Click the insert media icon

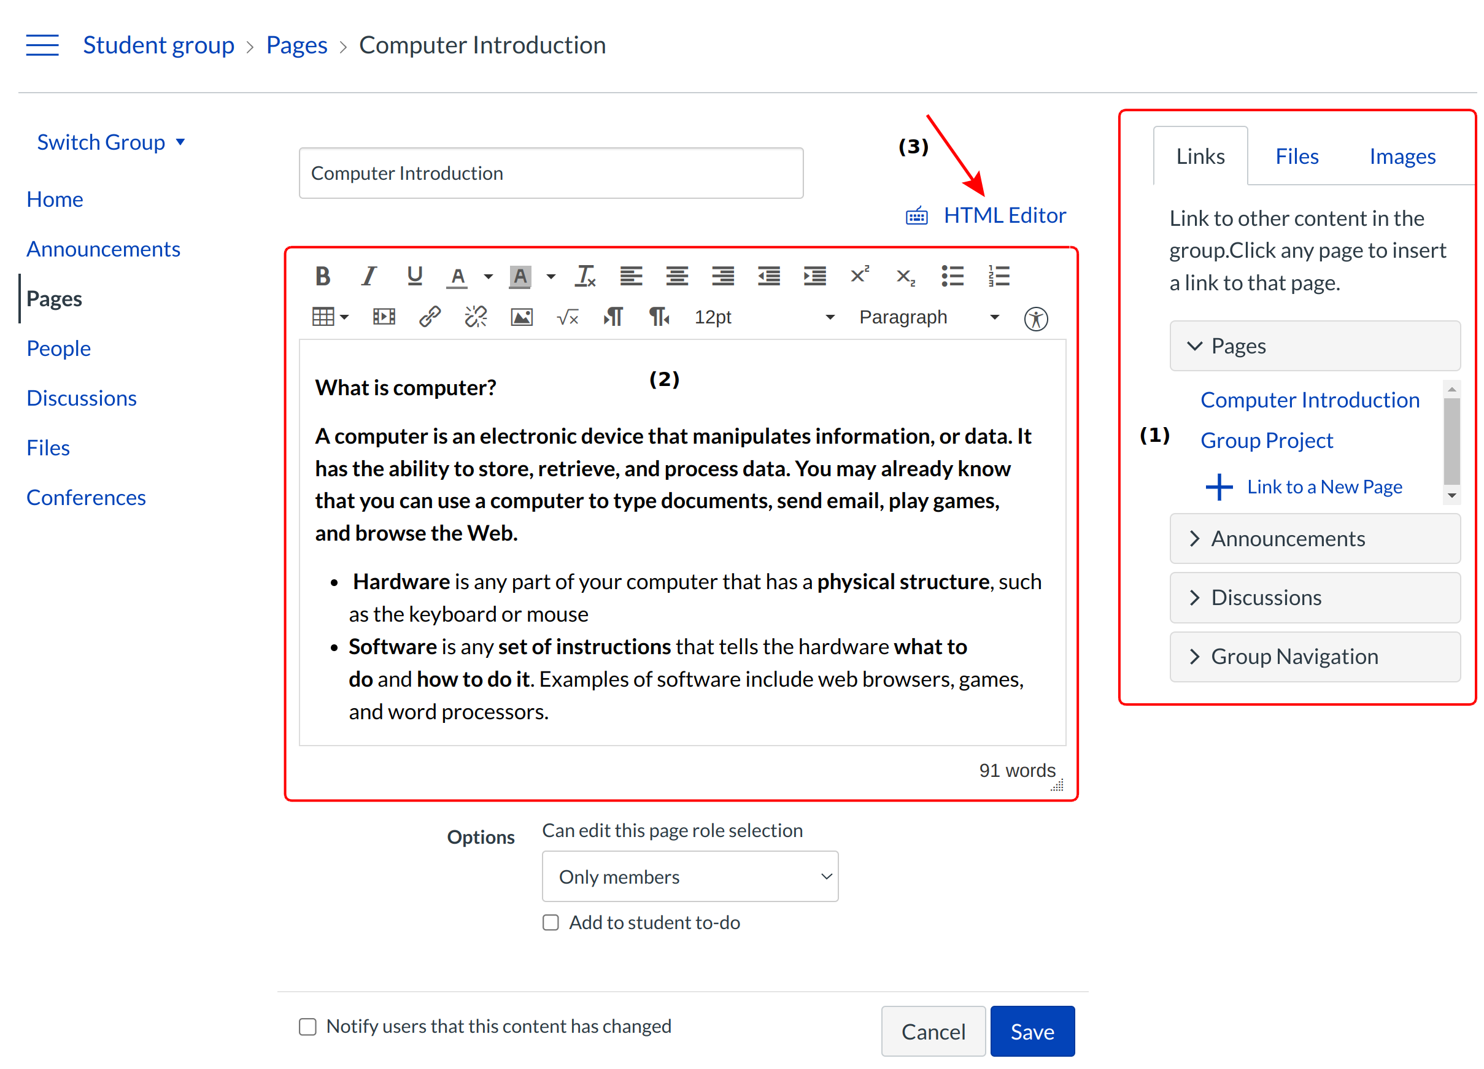(x=384, y=317)
